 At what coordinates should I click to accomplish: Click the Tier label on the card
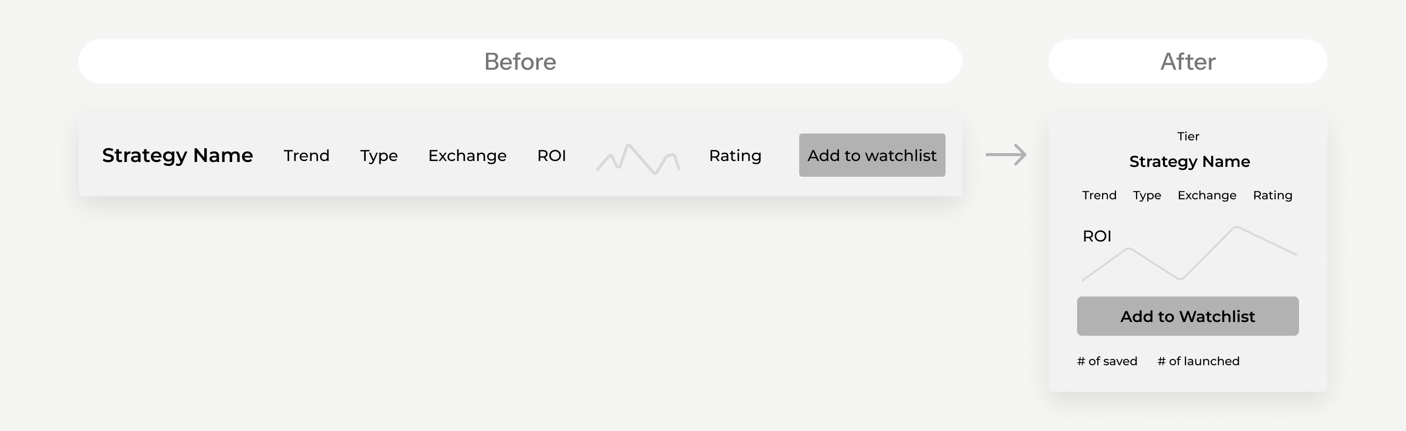(1188, 136)
